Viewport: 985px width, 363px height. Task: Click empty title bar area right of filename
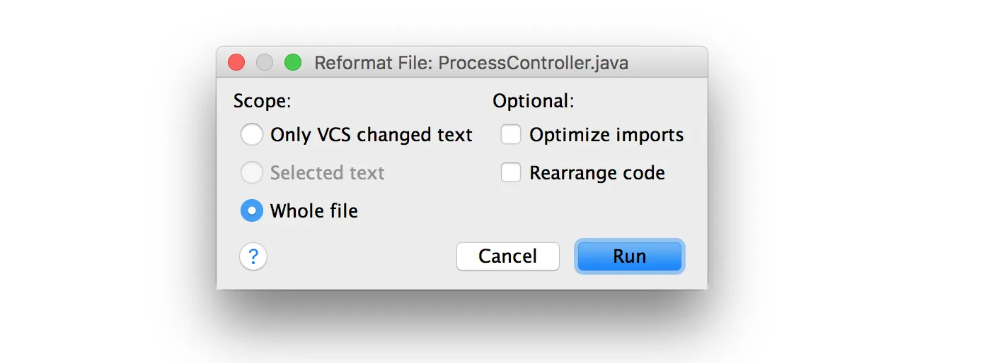(x=668, y=64)
